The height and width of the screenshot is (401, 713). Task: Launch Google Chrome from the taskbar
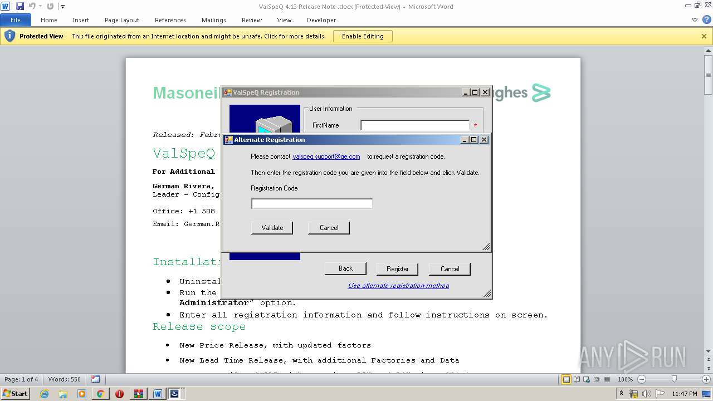[x=100, y=394]
